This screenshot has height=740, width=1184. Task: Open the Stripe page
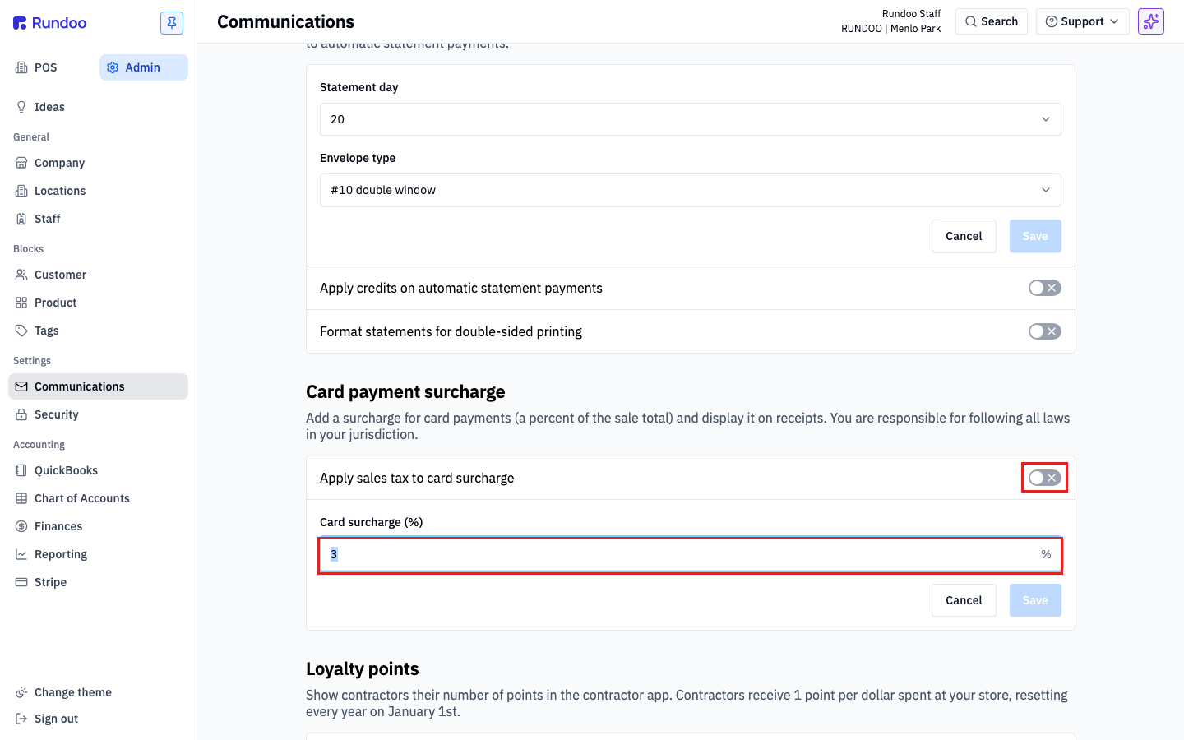pyautogui.click(x=99, y=582)
